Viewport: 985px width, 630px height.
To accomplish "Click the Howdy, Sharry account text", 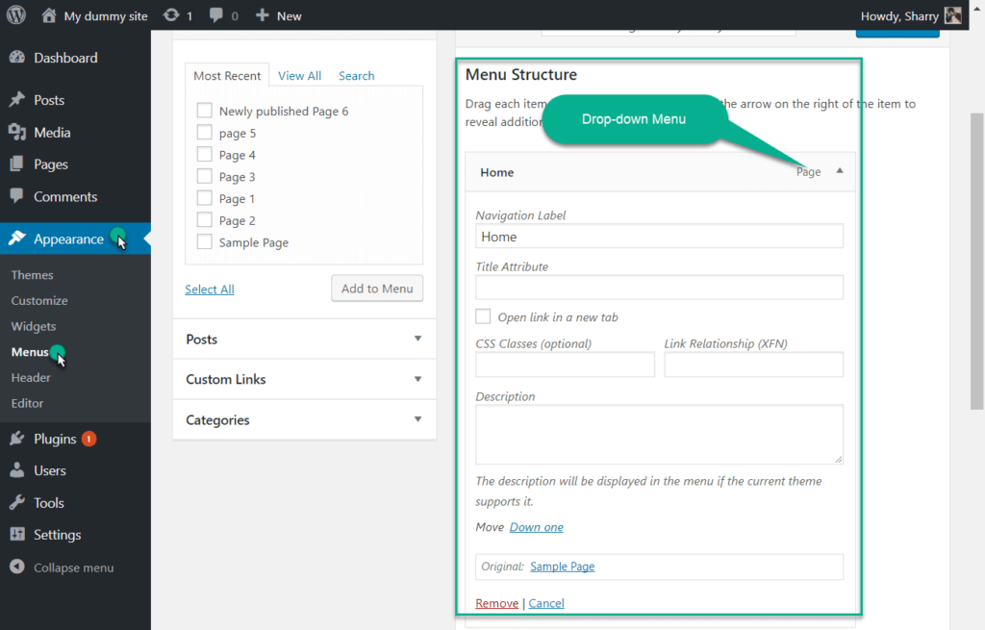I will pyautogui.click(x=899, y=16).
